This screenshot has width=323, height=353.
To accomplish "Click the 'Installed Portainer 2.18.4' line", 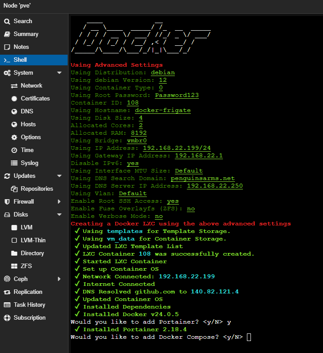I will coord(131,329).
